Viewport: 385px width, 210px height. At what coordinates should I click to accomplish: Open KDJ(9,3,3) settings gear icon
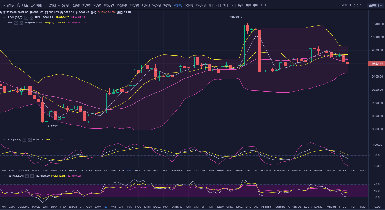(x=25, y=139)
